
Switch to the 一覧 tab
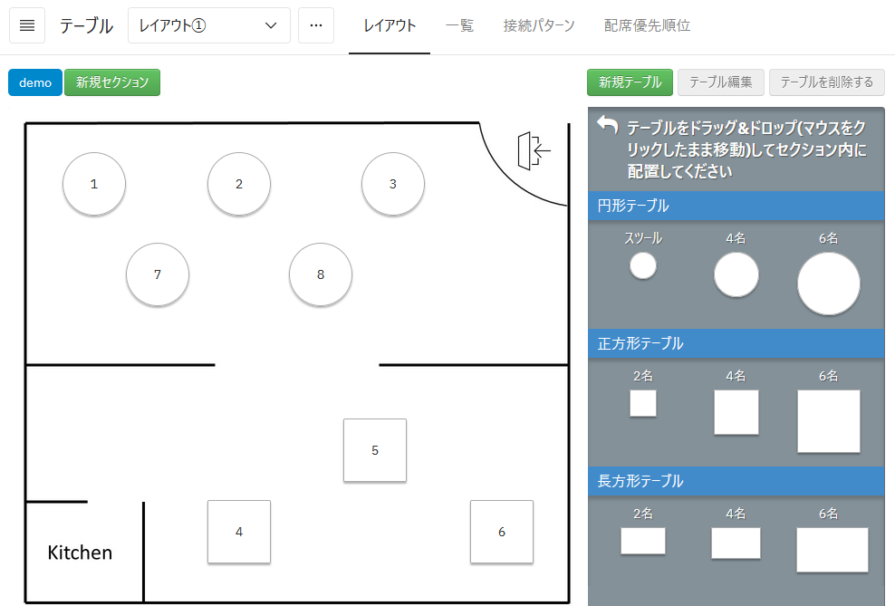tap(459, 25)
